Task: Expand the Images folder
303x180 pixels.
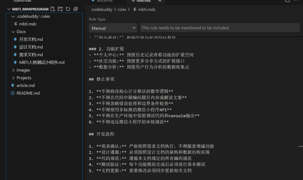Action: (23, 70)
